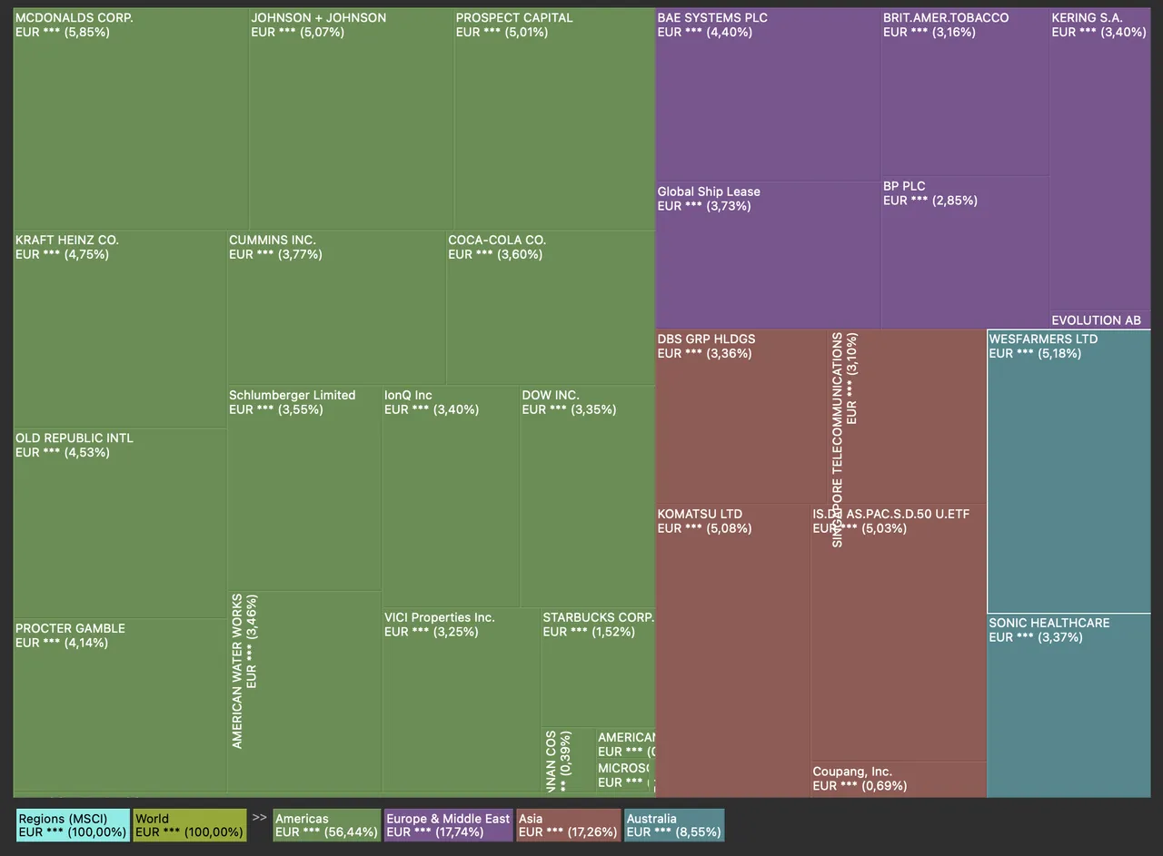
Task: Select the AMERICAN WATER WORKS vertical tile
Action: [304, 692]
